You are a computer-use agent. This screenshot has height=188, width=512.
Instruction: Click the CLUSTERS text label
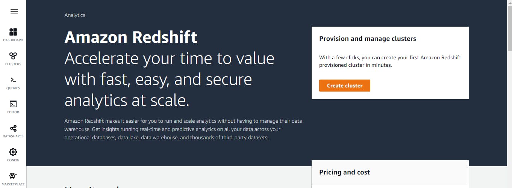tap(13, 64)
